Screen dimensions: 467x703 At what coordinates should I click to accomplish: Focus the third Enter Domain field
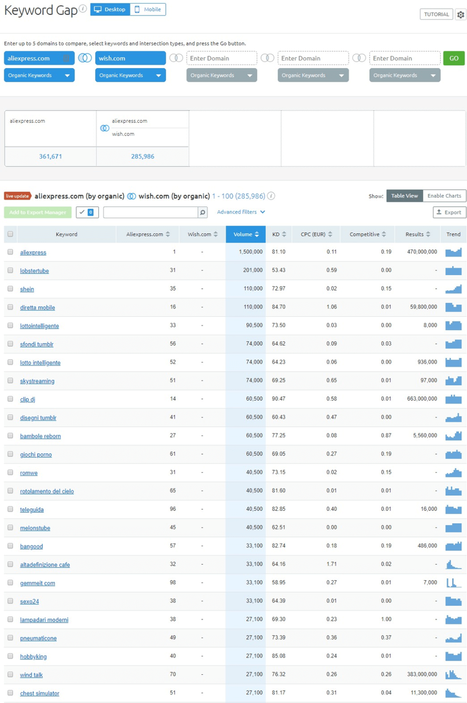click(222, 58)
